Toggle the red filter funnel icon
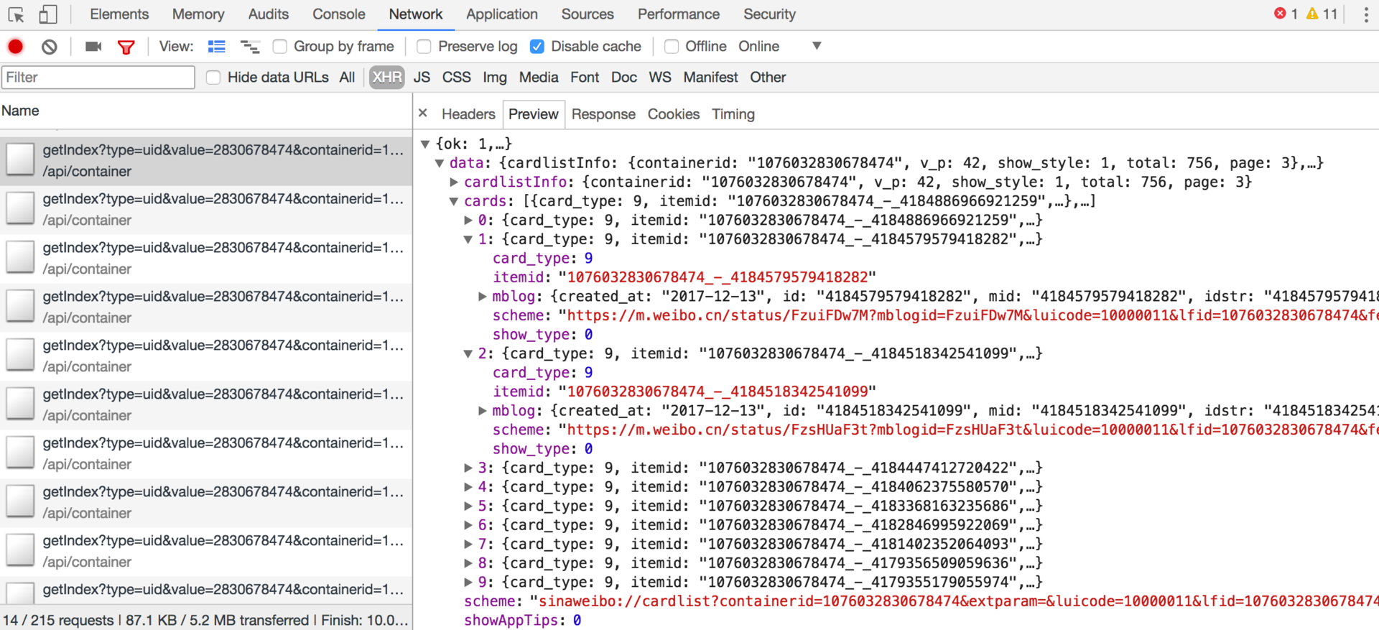This screenshot has width=1379, height=630. click(126, 47)
